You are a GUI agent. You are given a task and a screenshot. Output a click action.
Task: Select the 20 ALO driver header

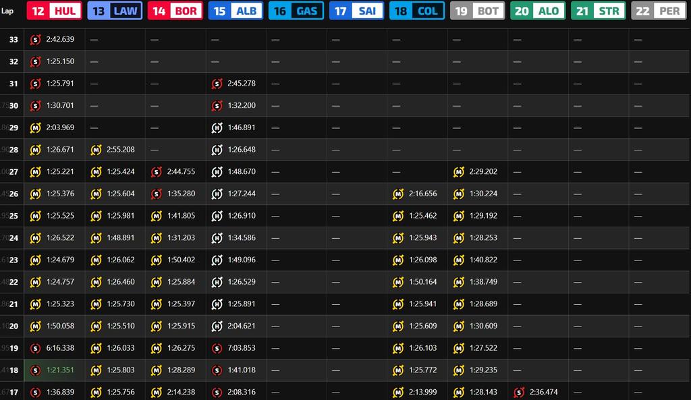coord(538,11)
